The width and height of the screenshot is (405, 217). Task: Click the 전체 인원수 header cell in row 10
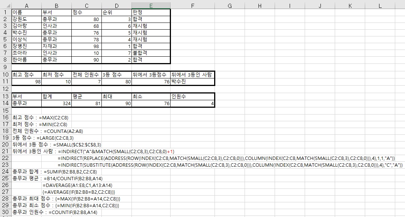pos(86,75)
